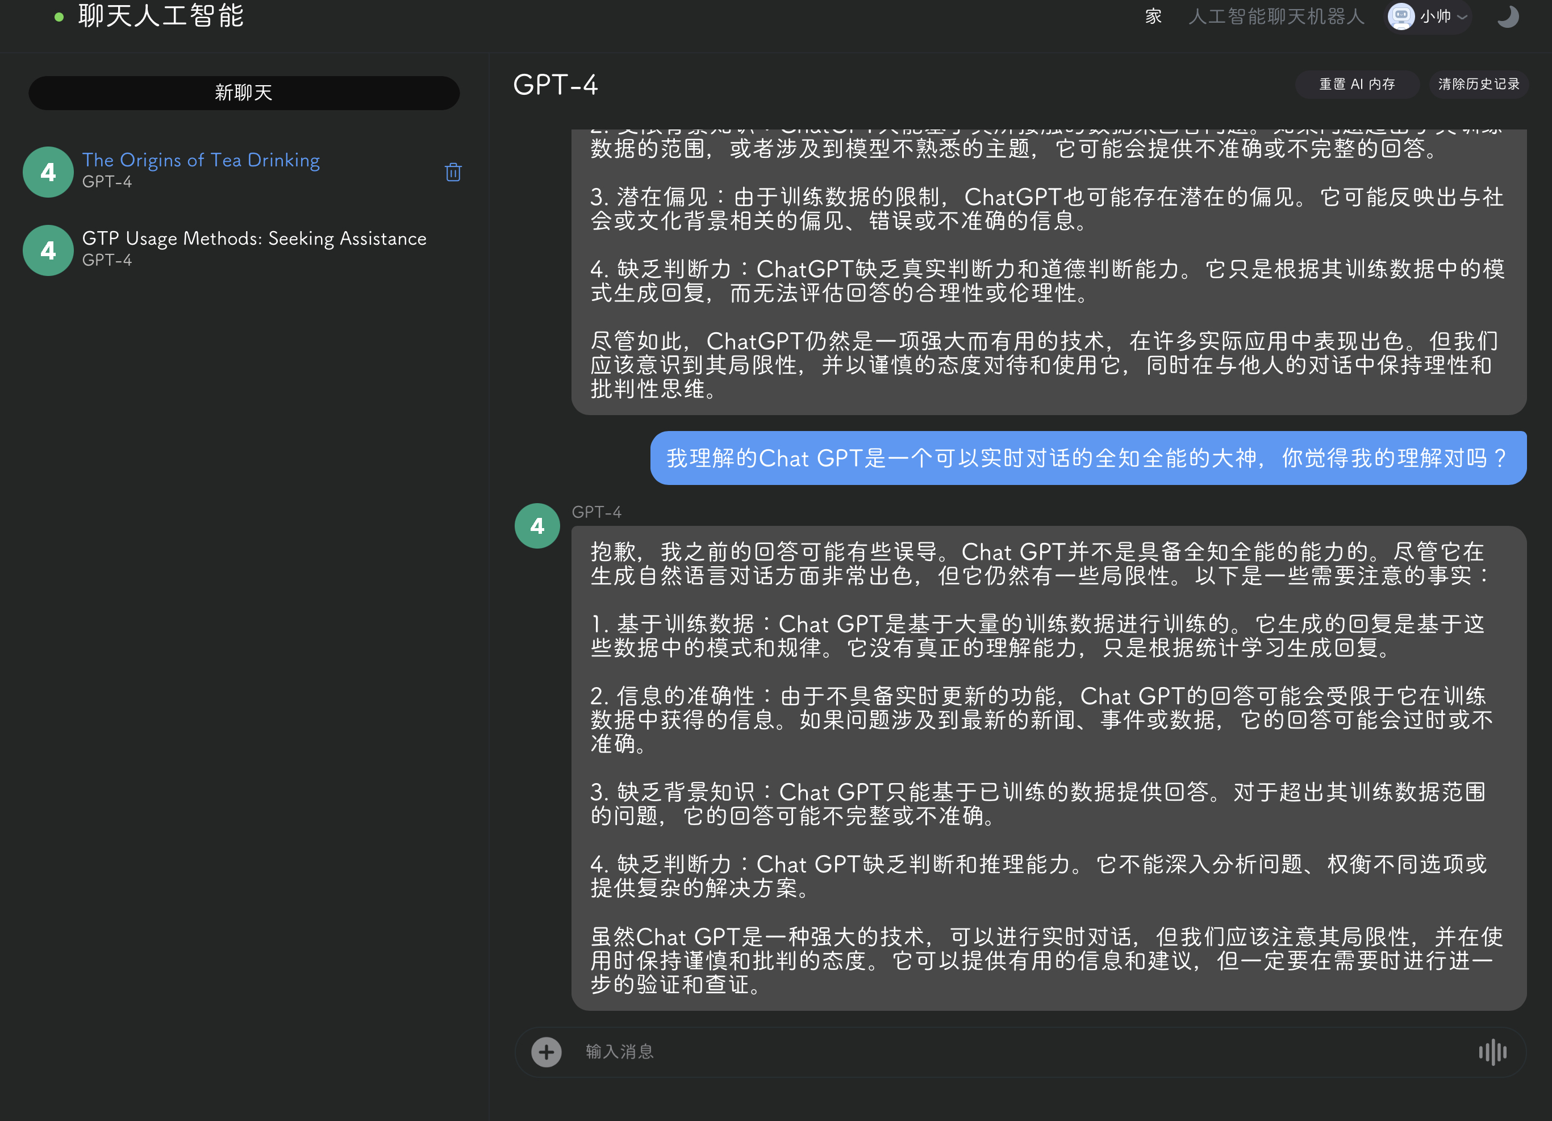
Task: Focus the 输入消息 message input field
Action: point(1013,1052)
